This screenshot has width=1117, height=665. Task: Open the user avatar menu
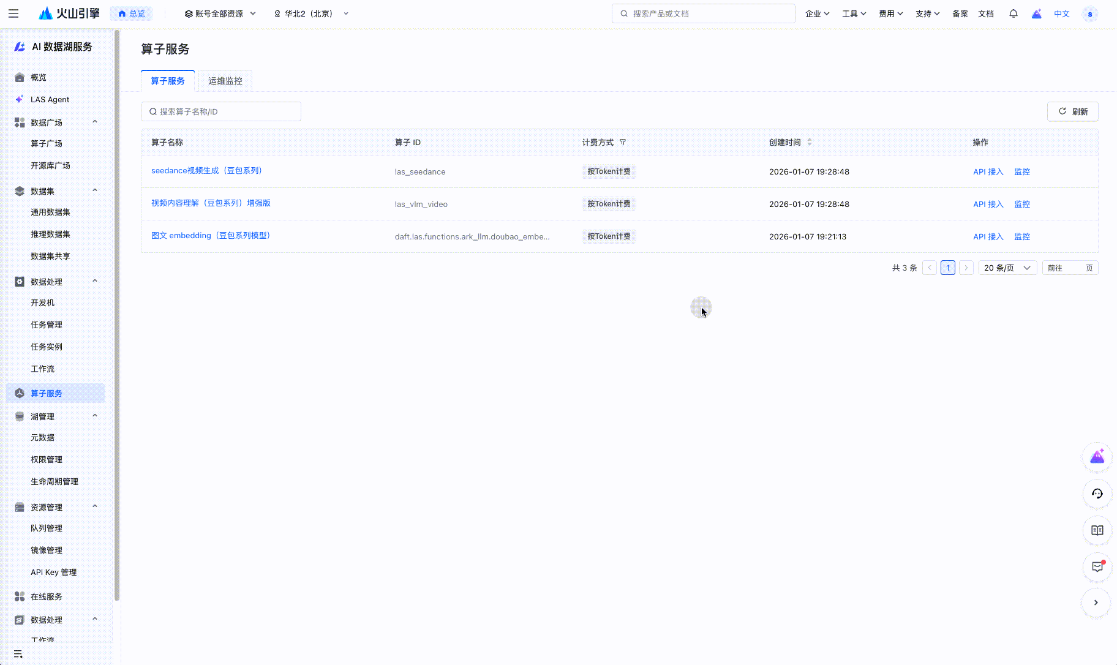(1090, 13)
